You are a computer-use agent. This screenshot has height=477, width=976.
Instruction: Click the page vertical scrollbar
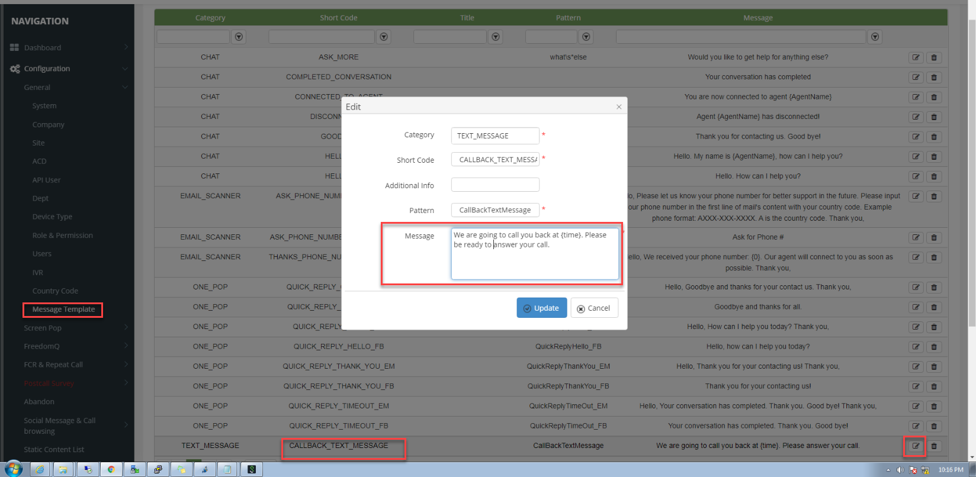(971, 178)
